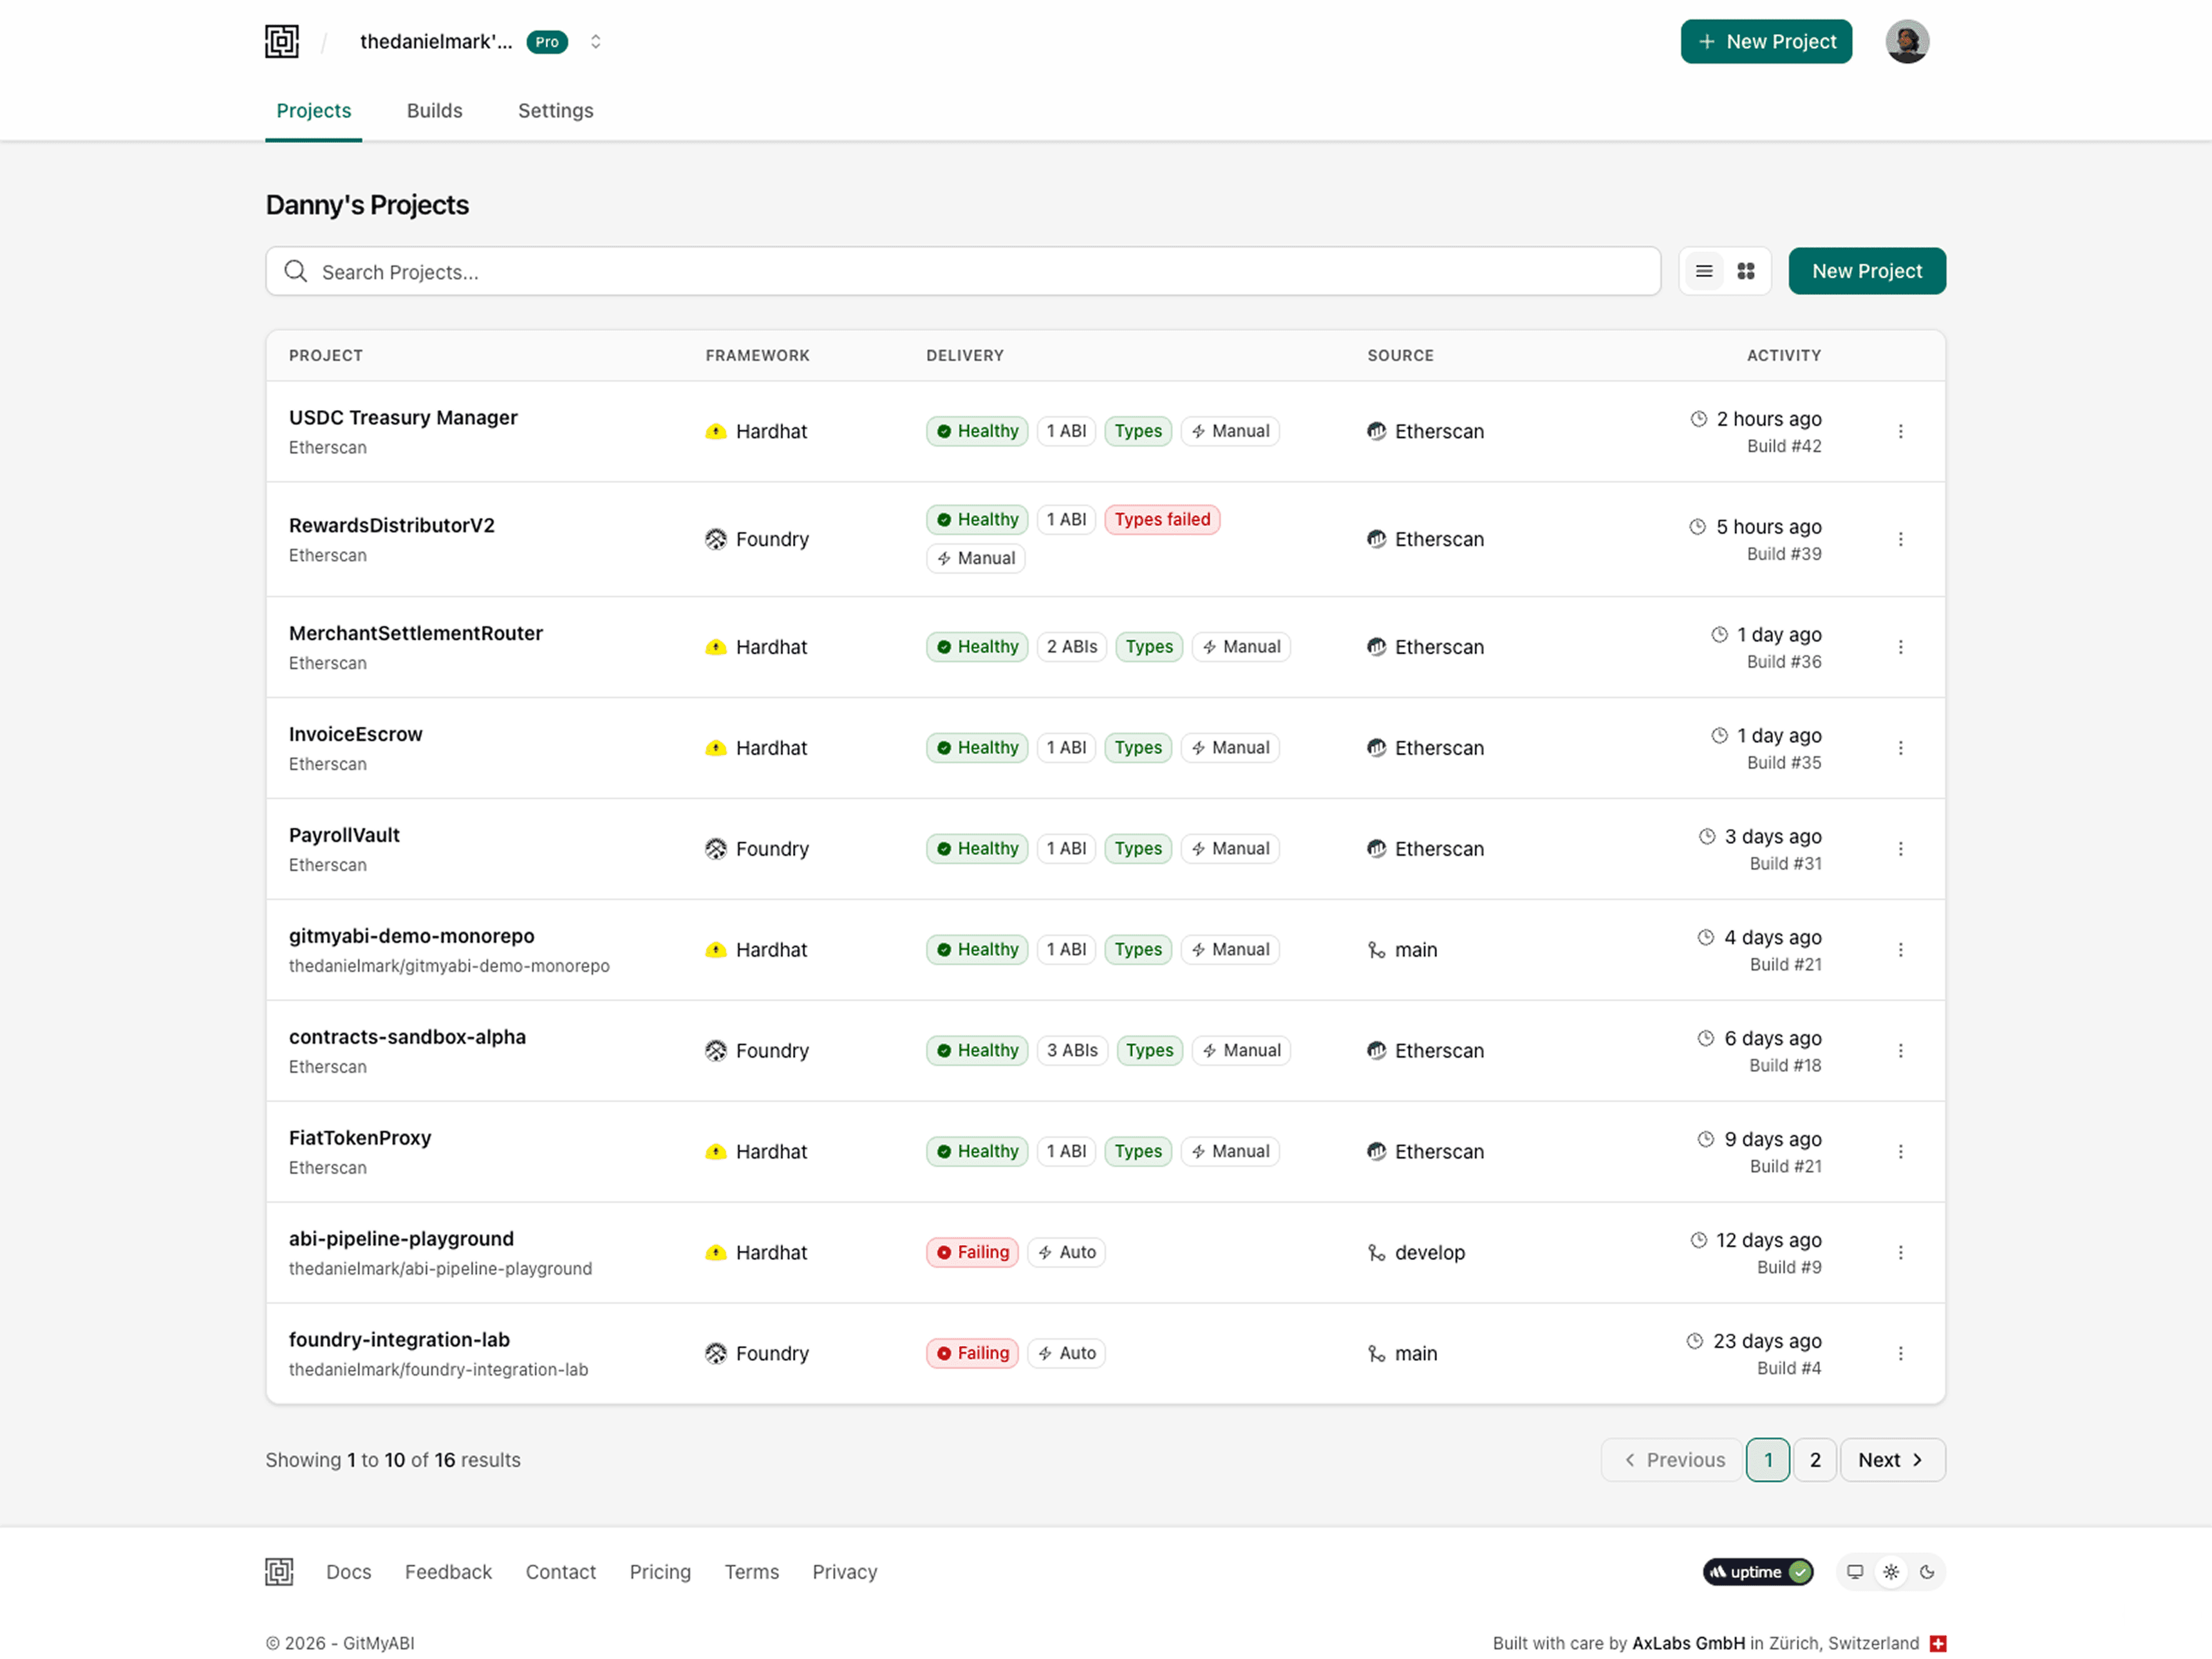The width and height of the screenshot is (2212, 1659).
Task: Click 3 ABIs badge for contracts-sandbox-alpha
Action: 1072,1051
